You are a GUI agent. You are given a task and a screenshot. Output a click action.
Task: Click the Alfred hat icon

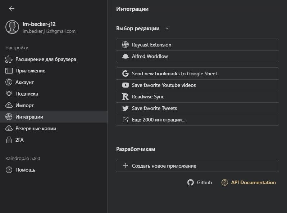pos(126,56)
